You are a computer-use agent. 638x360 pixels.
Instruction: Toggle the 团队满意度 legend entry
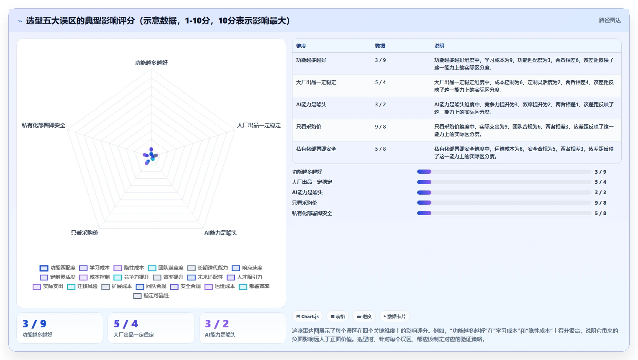[166, 268]
